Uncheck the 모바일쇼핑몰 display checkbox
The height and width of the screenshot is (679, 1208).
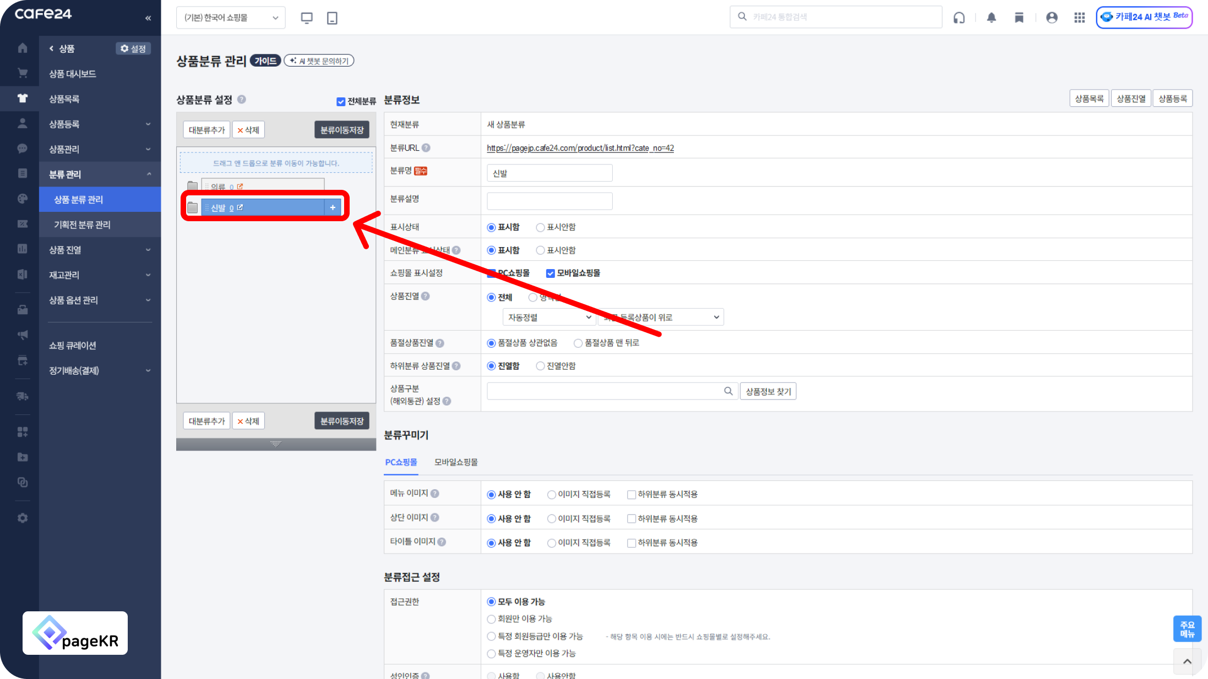coord(550,273)
